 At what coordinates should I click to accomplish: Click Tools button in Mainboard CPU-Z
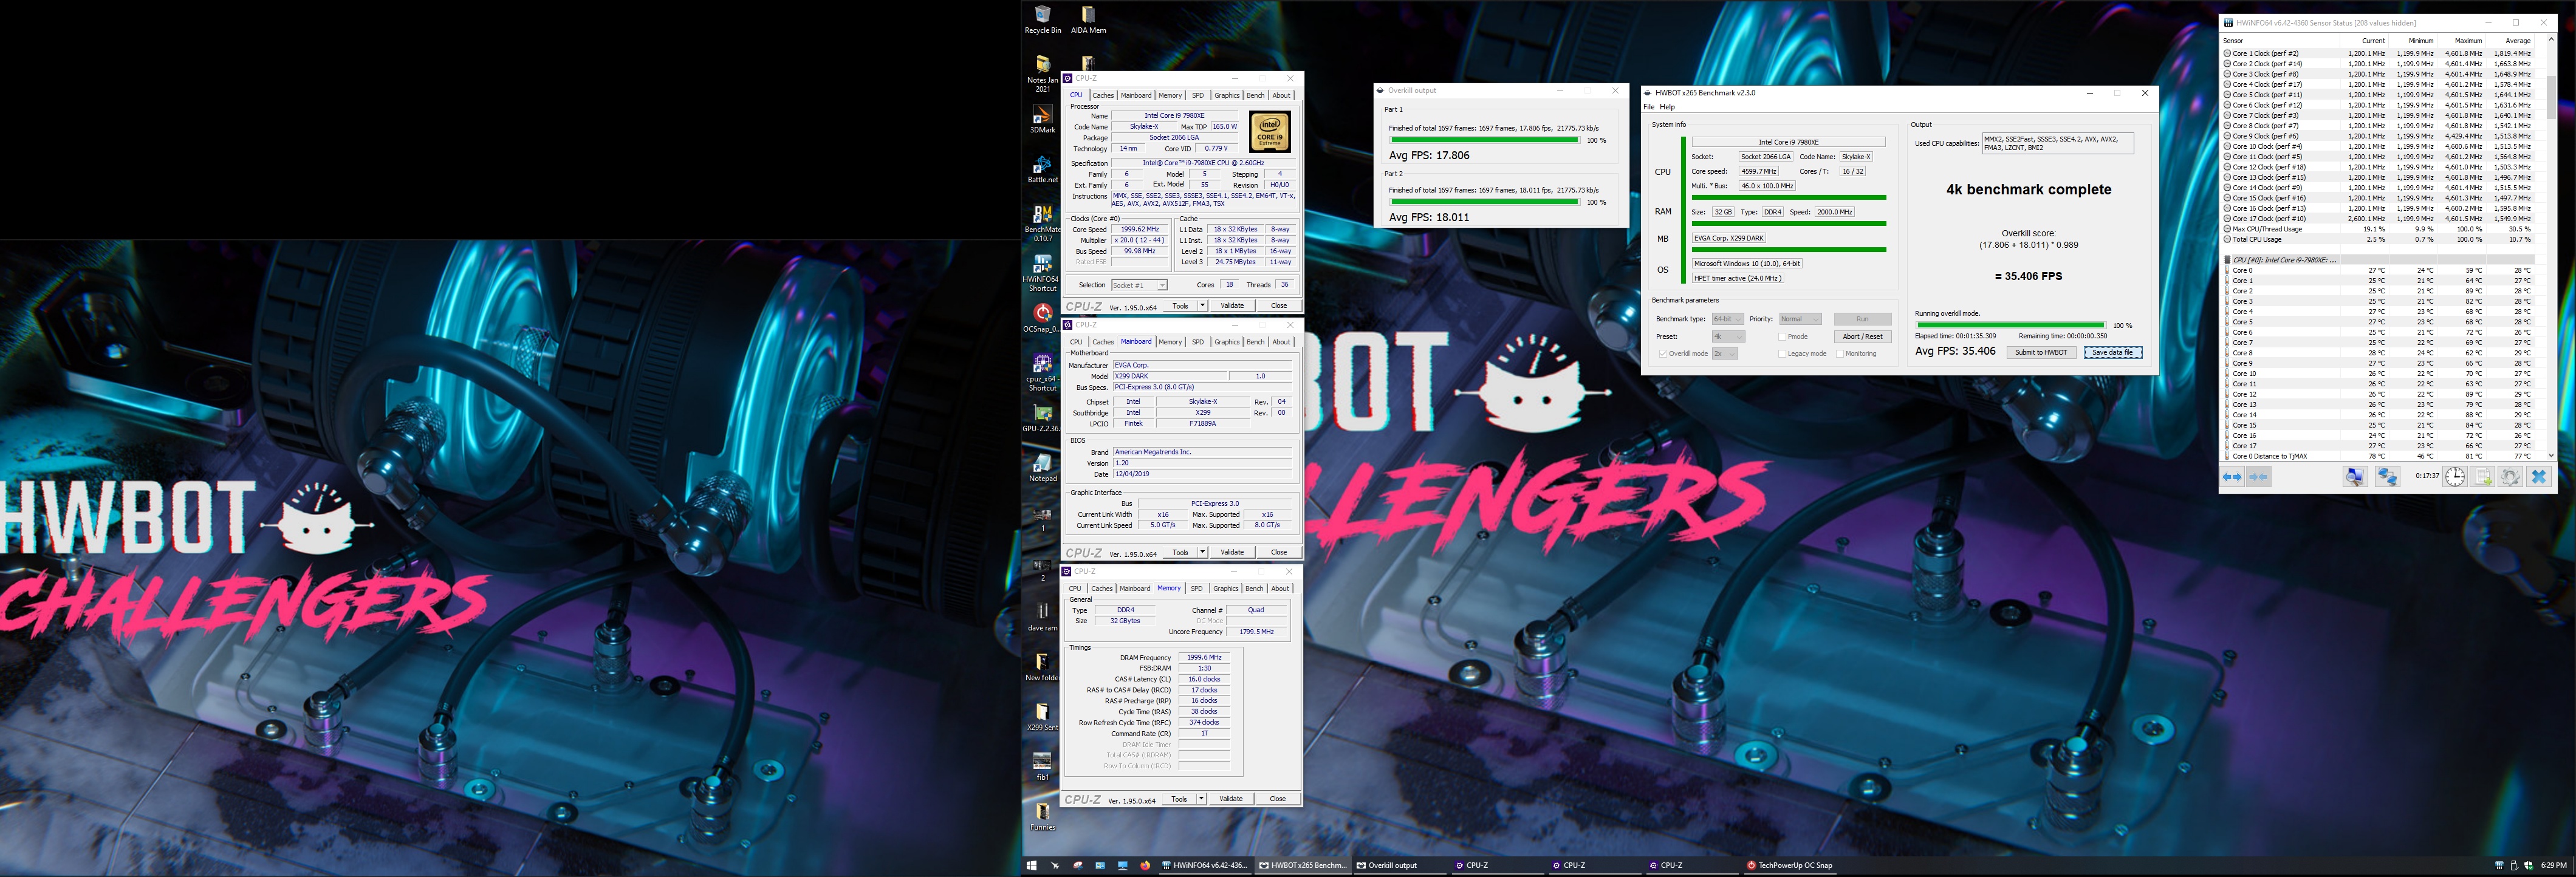pos(1181,552)
